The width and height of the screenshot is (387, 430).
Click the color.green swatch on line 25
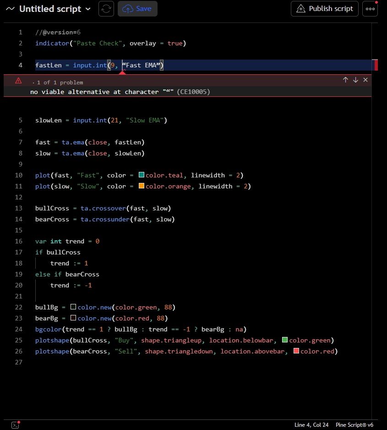coord(285,340)
